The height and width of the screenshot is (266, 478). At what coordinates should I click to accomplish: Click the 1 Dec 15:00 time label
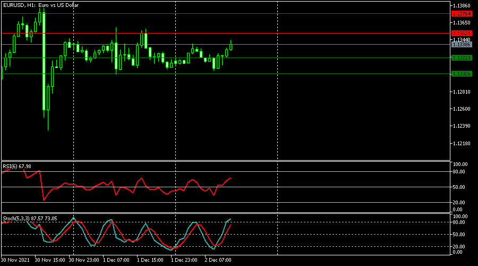coord(150,260)
